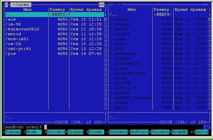Click the 5 Копия copy key
Viewport: 213px width, 140px height.
point(96,132)
